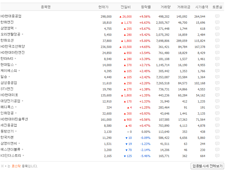This screenshot has width=226, height=170.
Task: Open the 대양전기공업 stock link
Action: tap(10, 101)
